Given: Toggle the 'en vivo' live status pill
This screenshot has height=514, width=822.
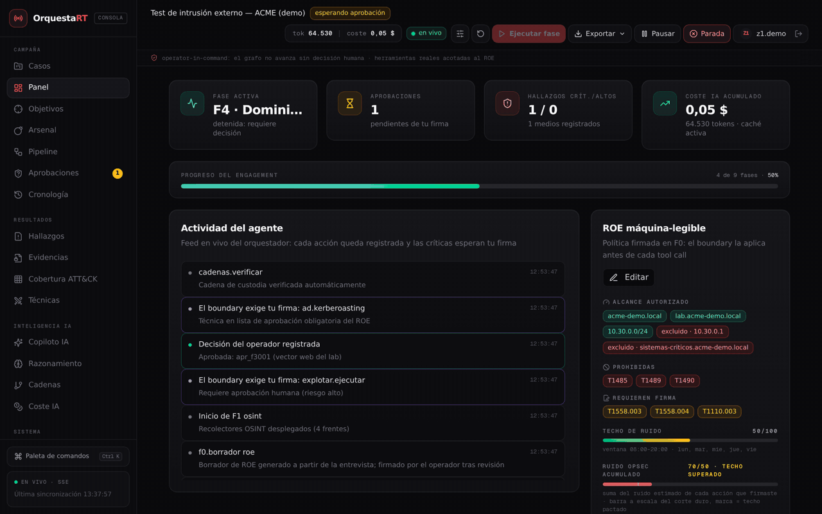Looking at the screenshot, I should click(x=426, y=33).
